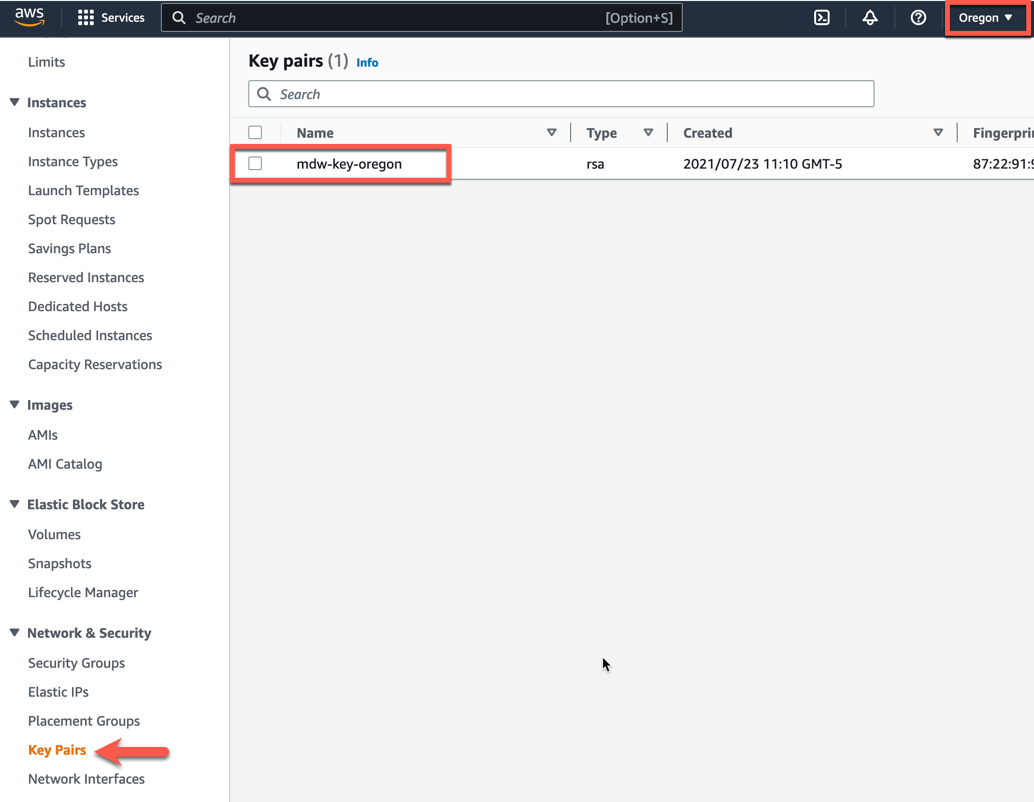The image size is (1034, 802).
Task: Open the notifications bell icon
Action: pyautogui.click(x=870, y=18)
